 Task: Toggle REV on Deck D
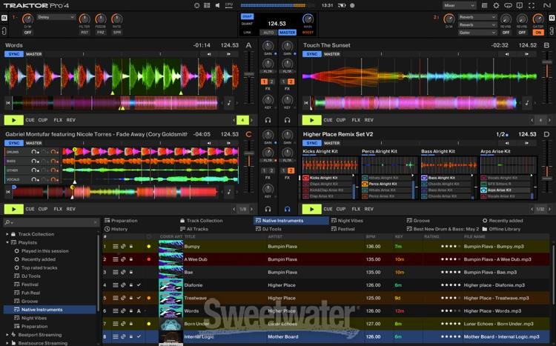click(368, 209)
